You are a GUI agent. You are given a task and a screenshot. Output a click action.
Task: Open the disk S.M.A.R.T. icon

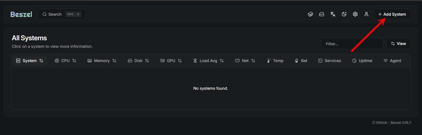coord(321,14)
